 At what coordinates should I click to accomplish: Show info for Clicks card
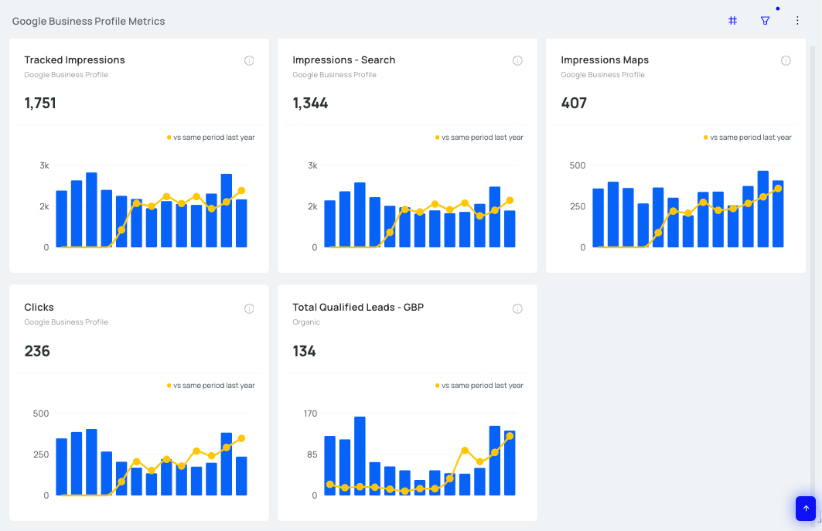click(249, 308)
